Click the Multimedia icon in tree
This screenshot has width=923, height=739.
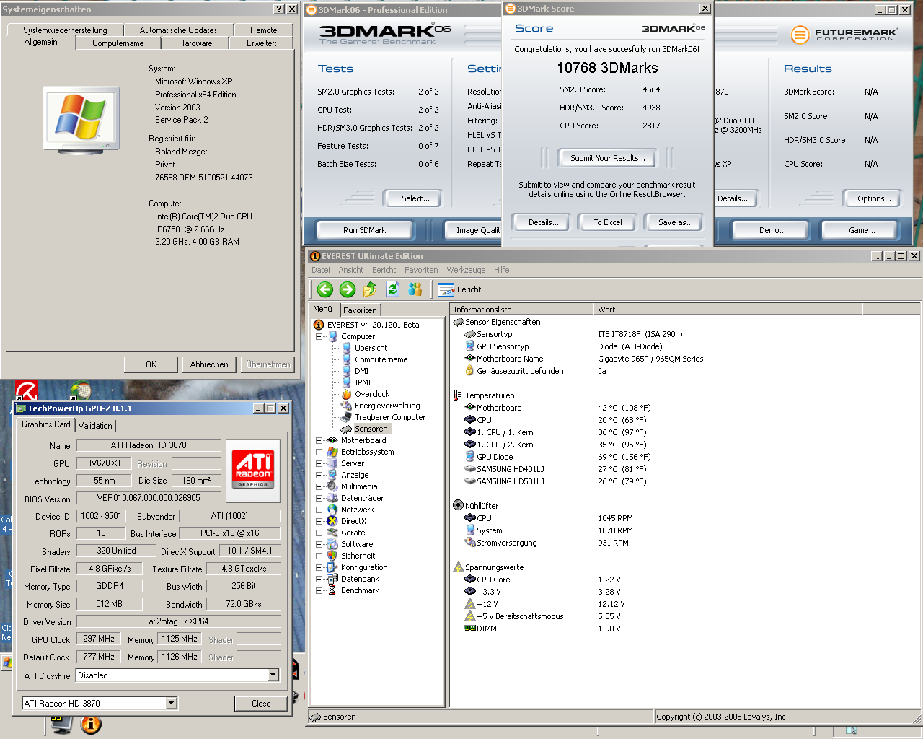click(332, 486)
